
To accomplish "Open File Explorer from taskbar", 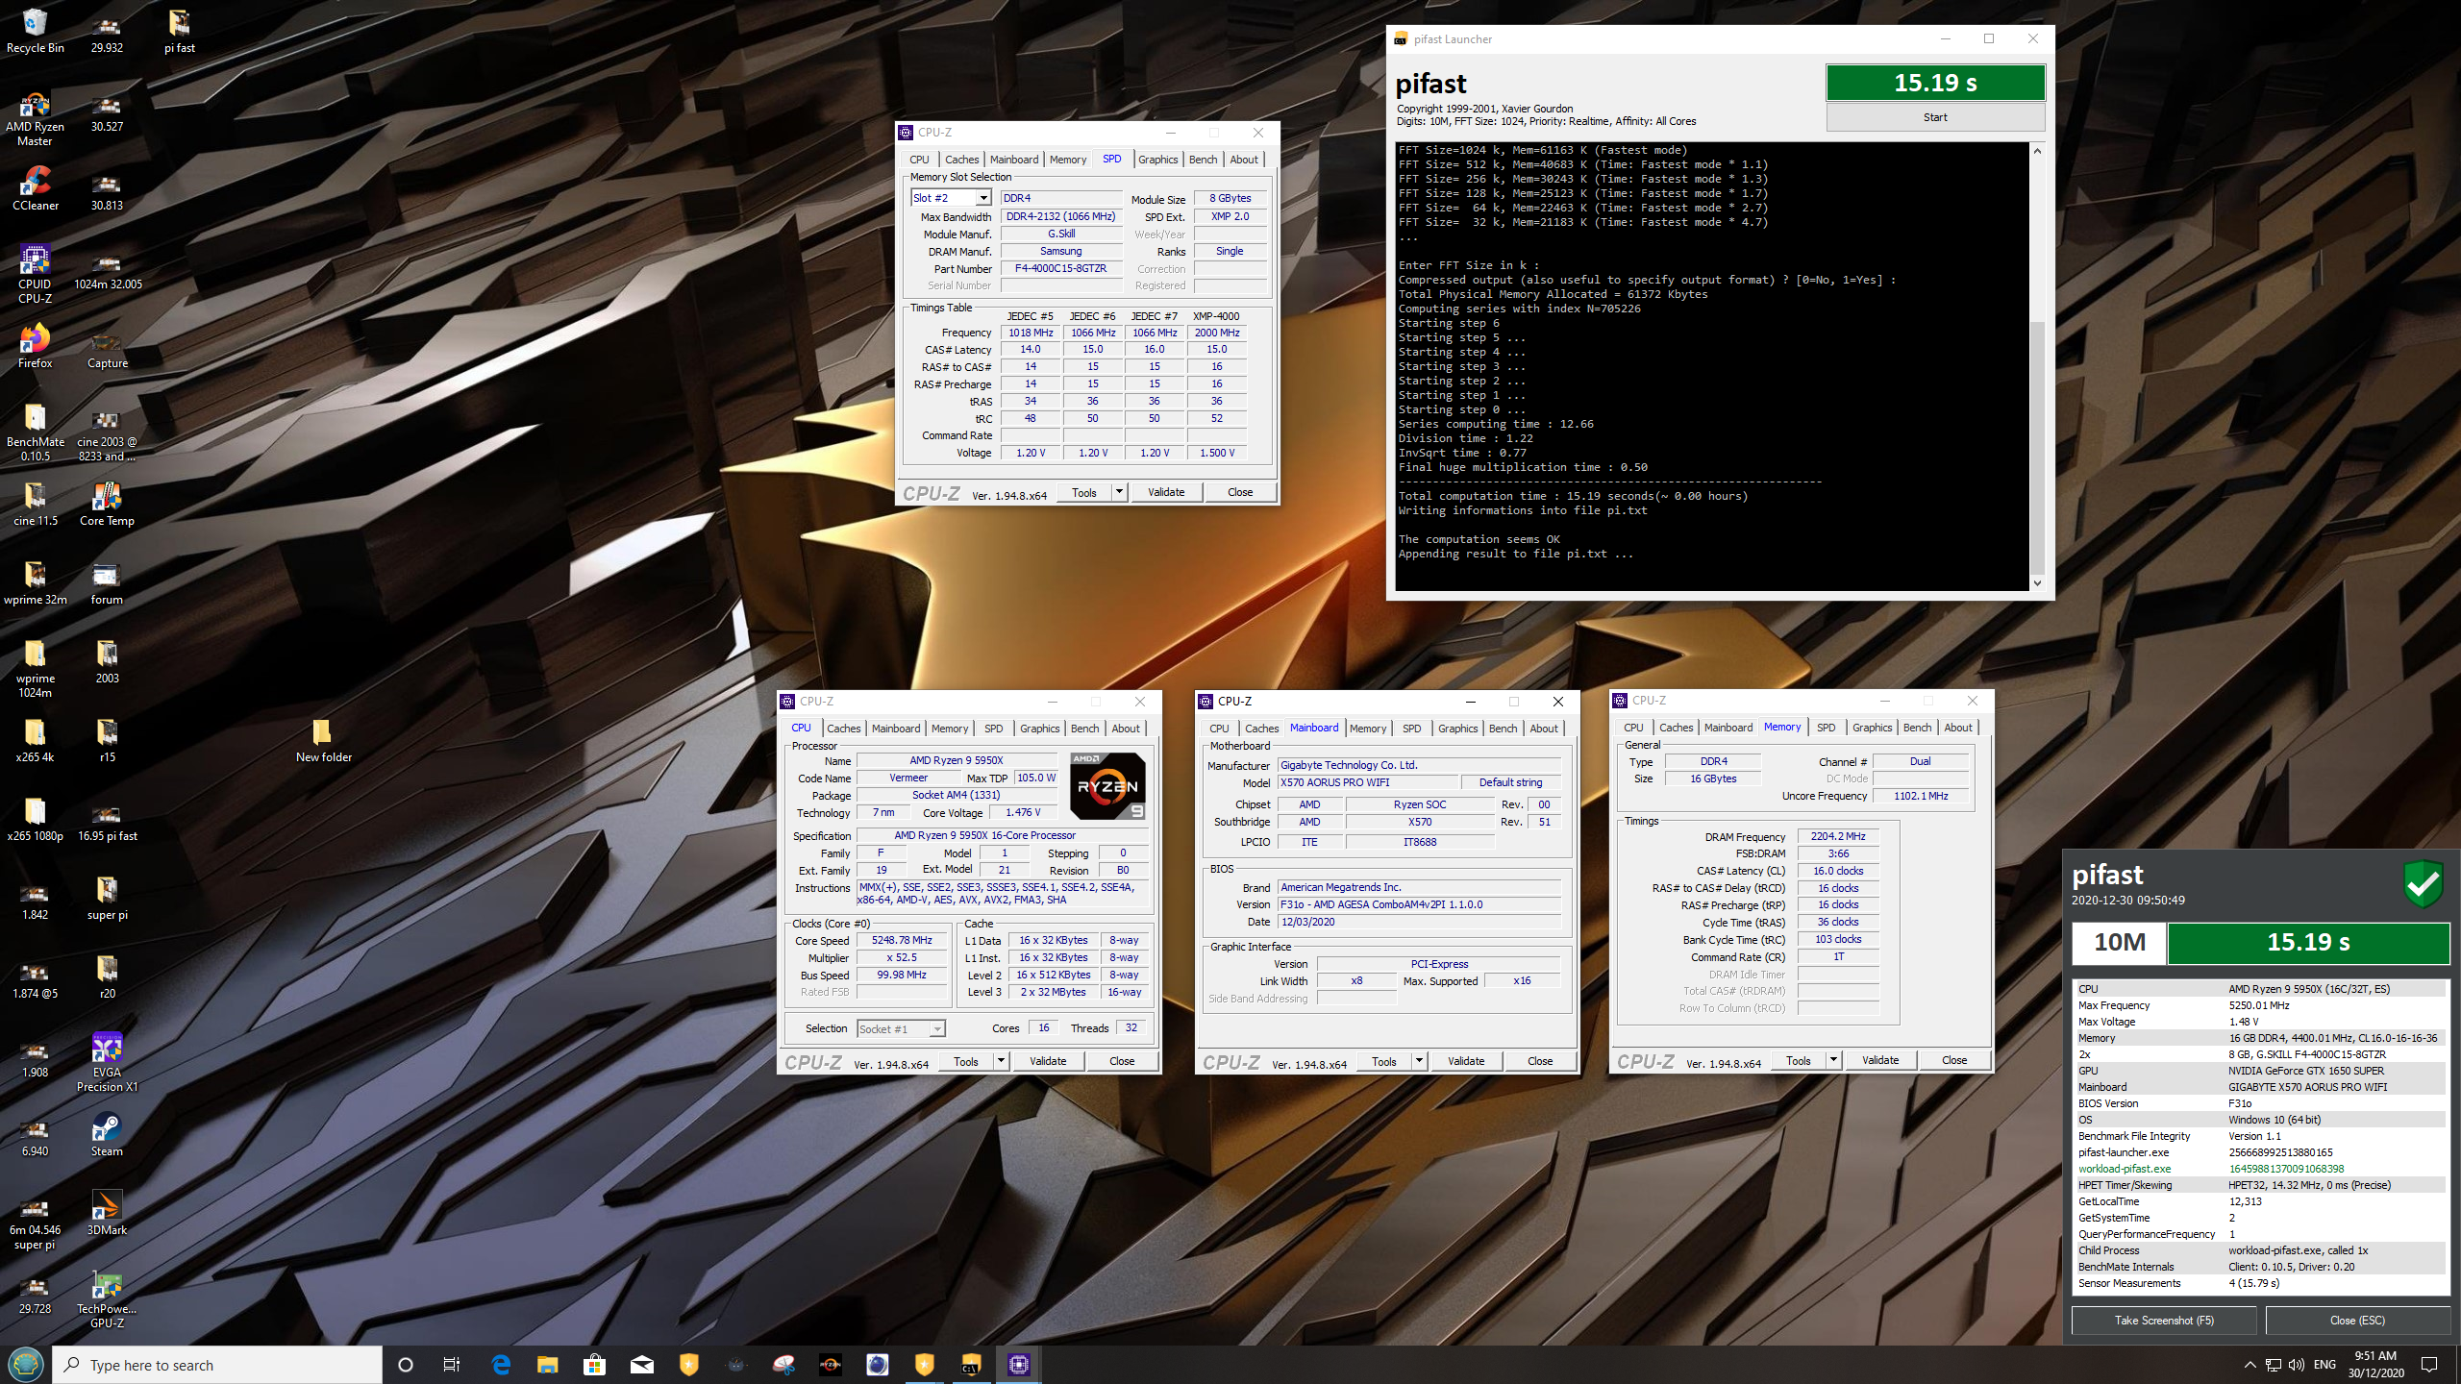I will point(547,1365).
